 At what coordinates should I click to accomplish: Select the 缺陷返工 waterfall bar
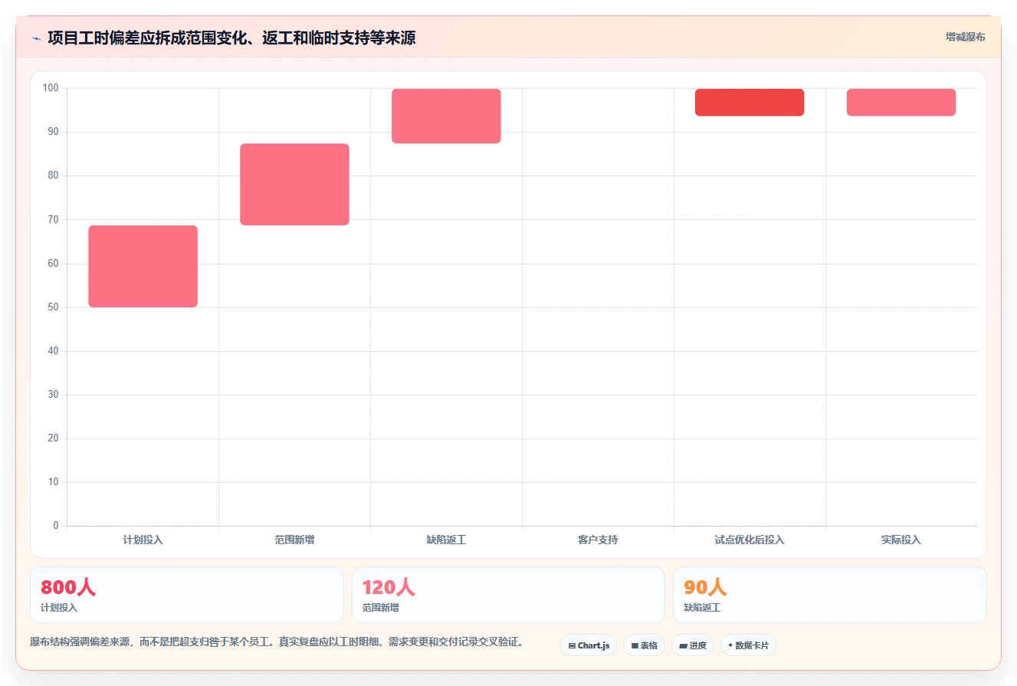click(446, 116)
